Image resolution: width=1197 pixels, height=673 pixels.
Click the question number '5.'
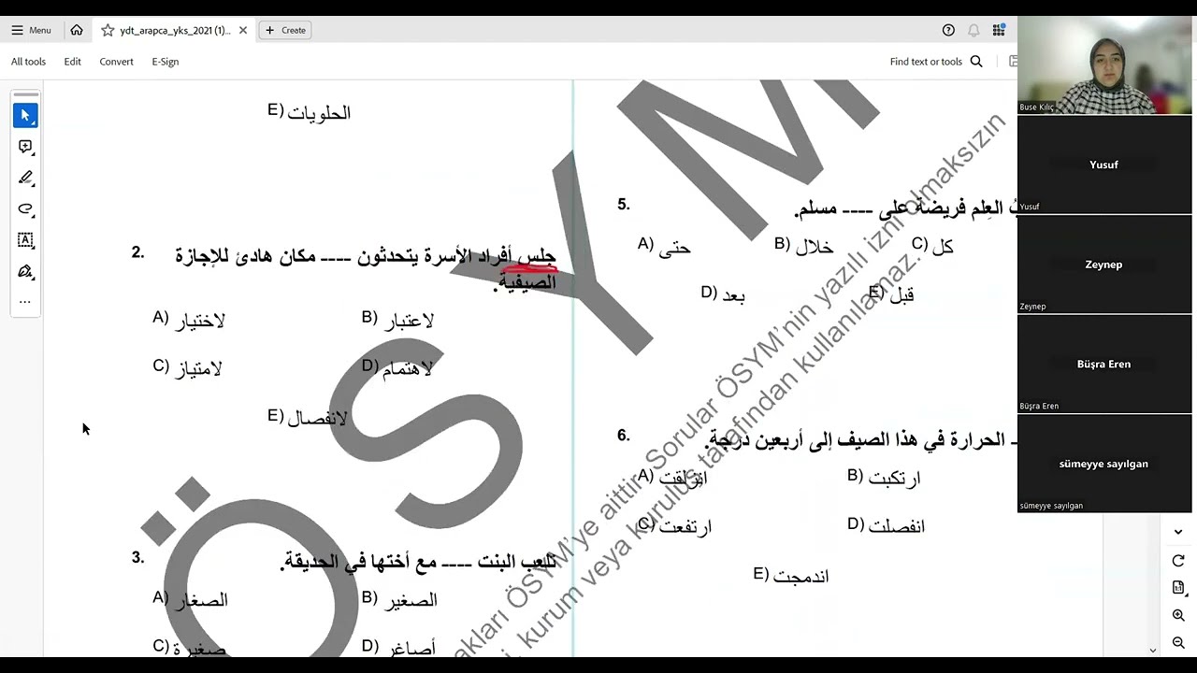pos(624,205)
